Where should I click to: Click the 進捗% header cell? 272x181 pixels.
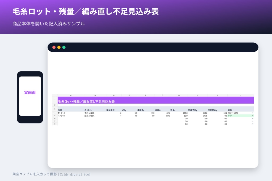tap(162, 109)
